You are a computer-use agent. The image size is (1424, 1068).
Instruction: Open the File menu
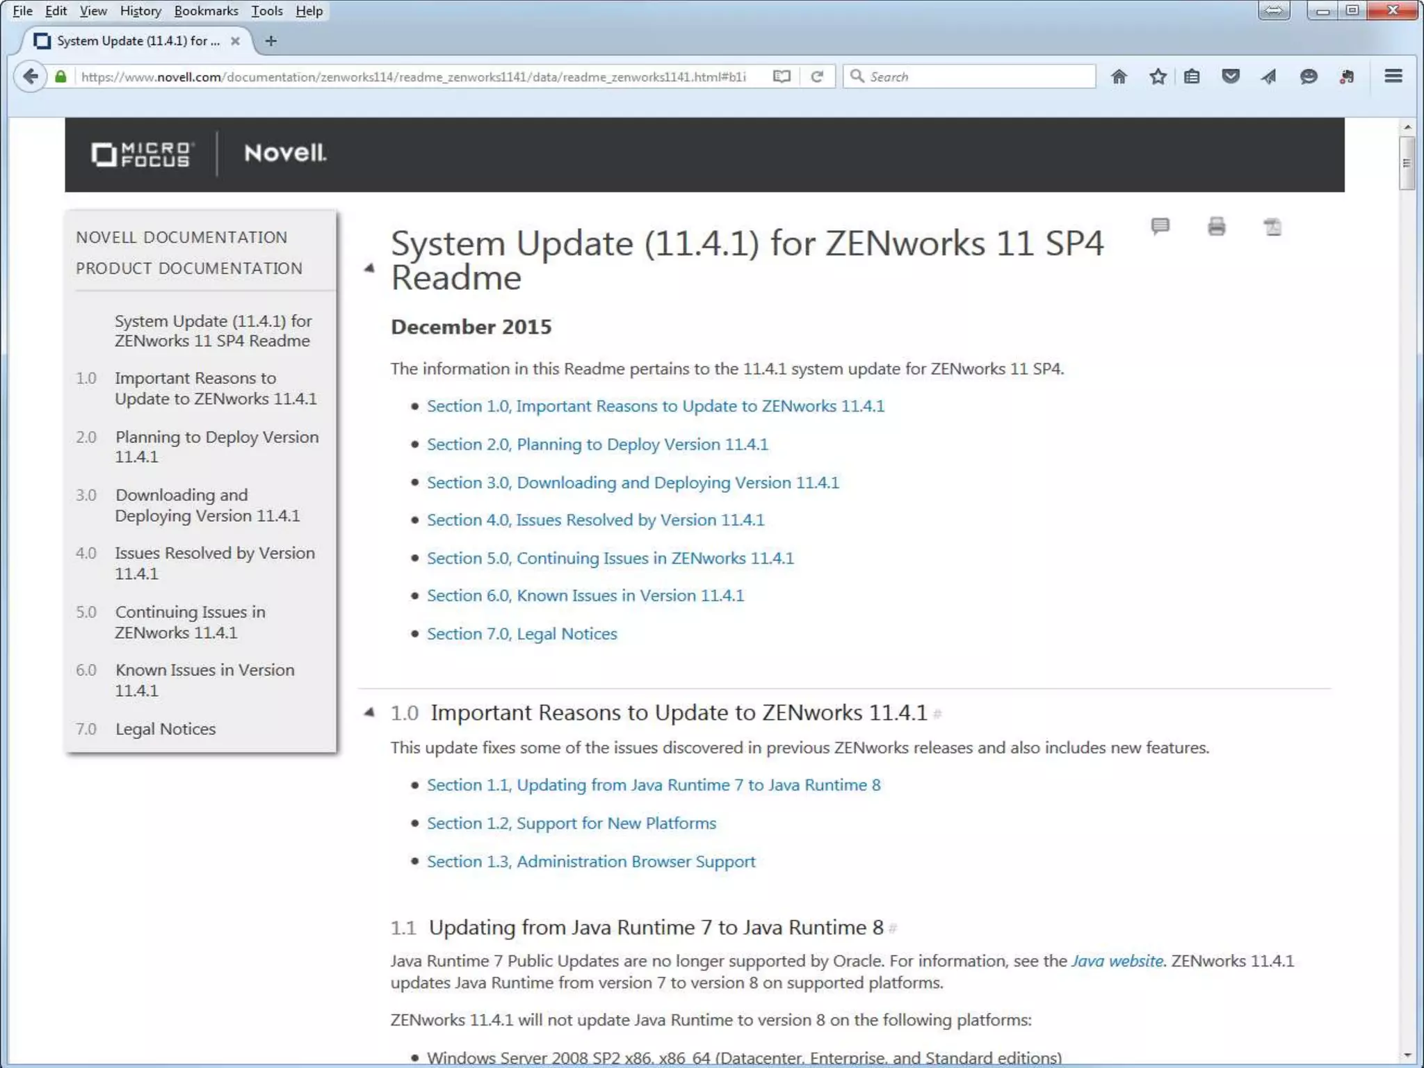point(22,10)
